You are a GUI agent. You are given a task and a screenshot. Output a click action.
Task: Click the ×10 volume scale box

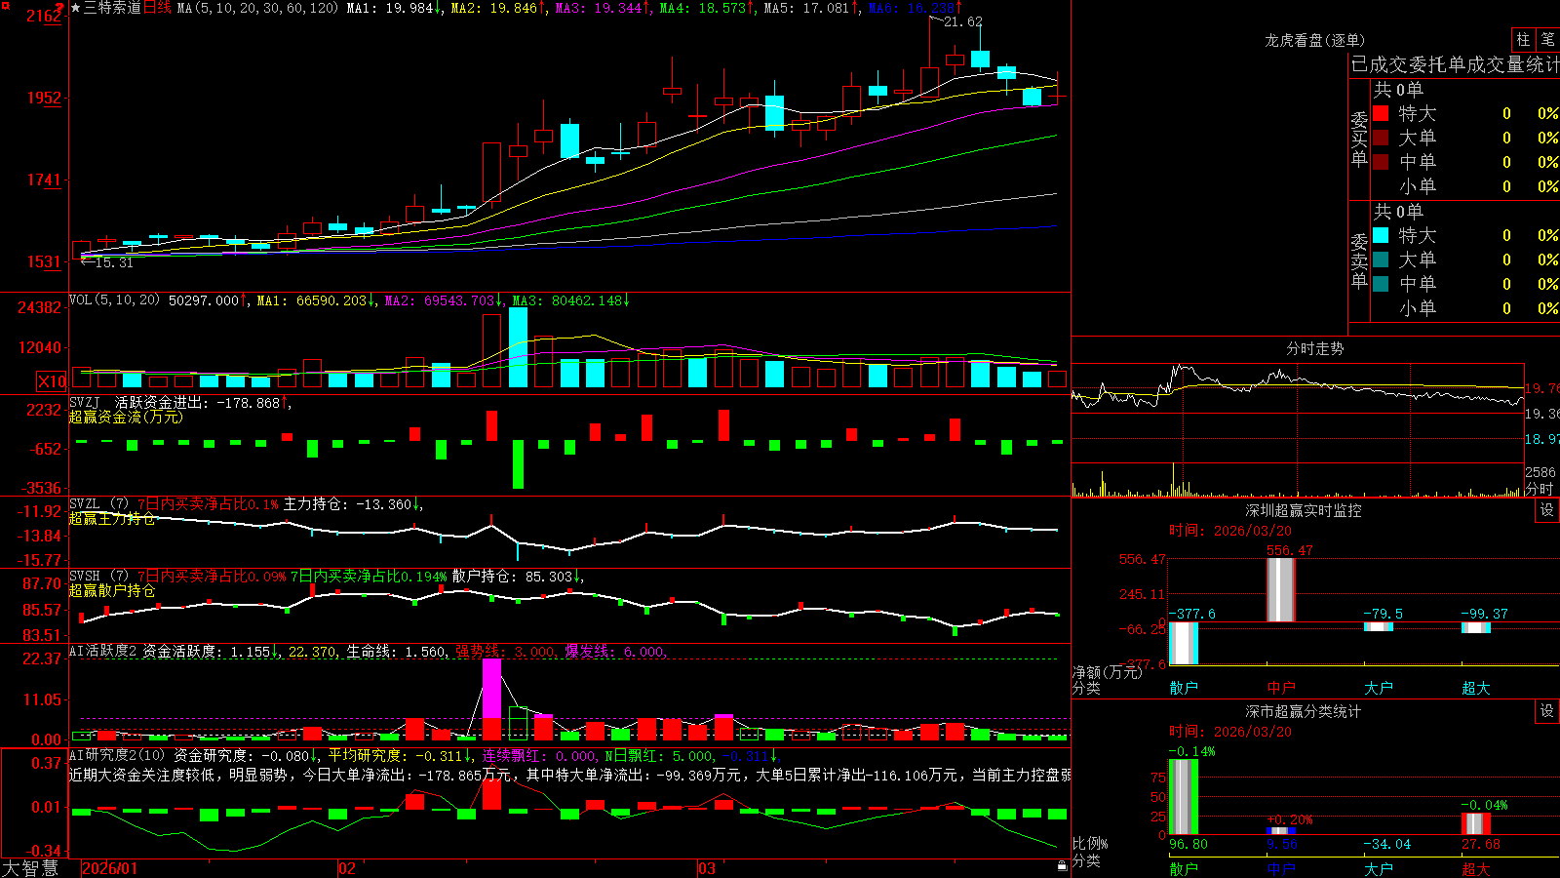coord(52,381)
